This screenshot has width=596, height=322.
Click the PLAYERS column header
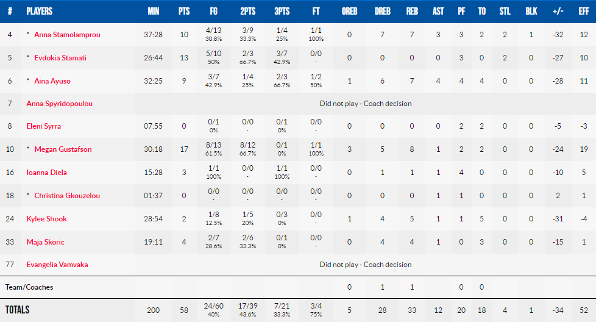(40, 12)
